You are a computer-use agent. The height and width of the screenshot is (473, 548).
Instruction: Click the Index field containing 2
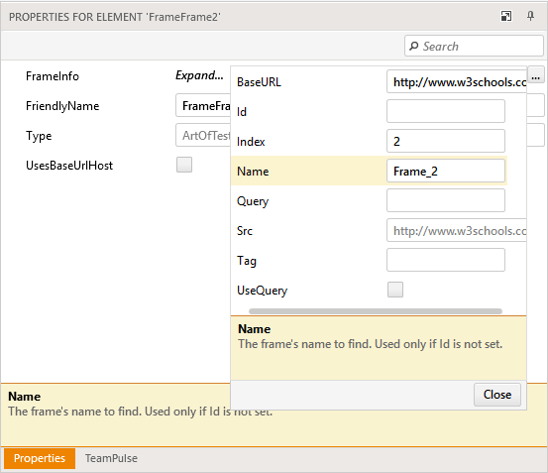click(x=446, y=141)
